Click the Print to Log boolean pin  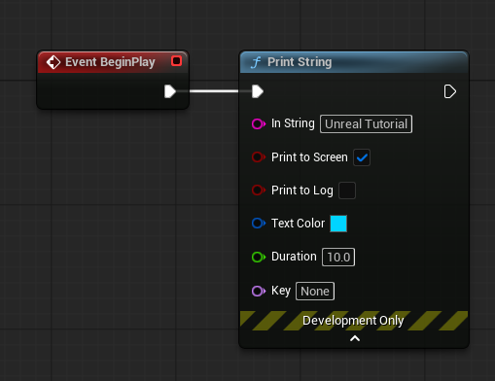(259, 190)
